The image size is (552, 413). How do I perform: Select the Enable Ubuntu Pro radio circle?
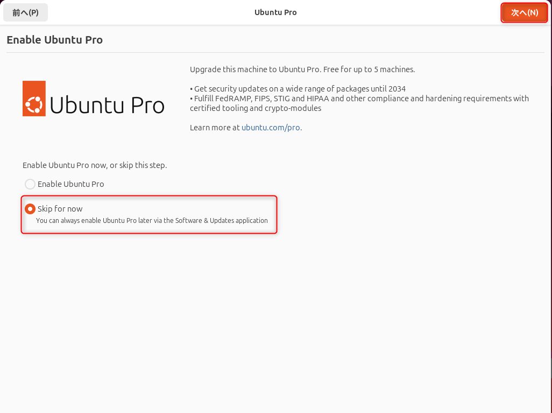tap(30, 184)
